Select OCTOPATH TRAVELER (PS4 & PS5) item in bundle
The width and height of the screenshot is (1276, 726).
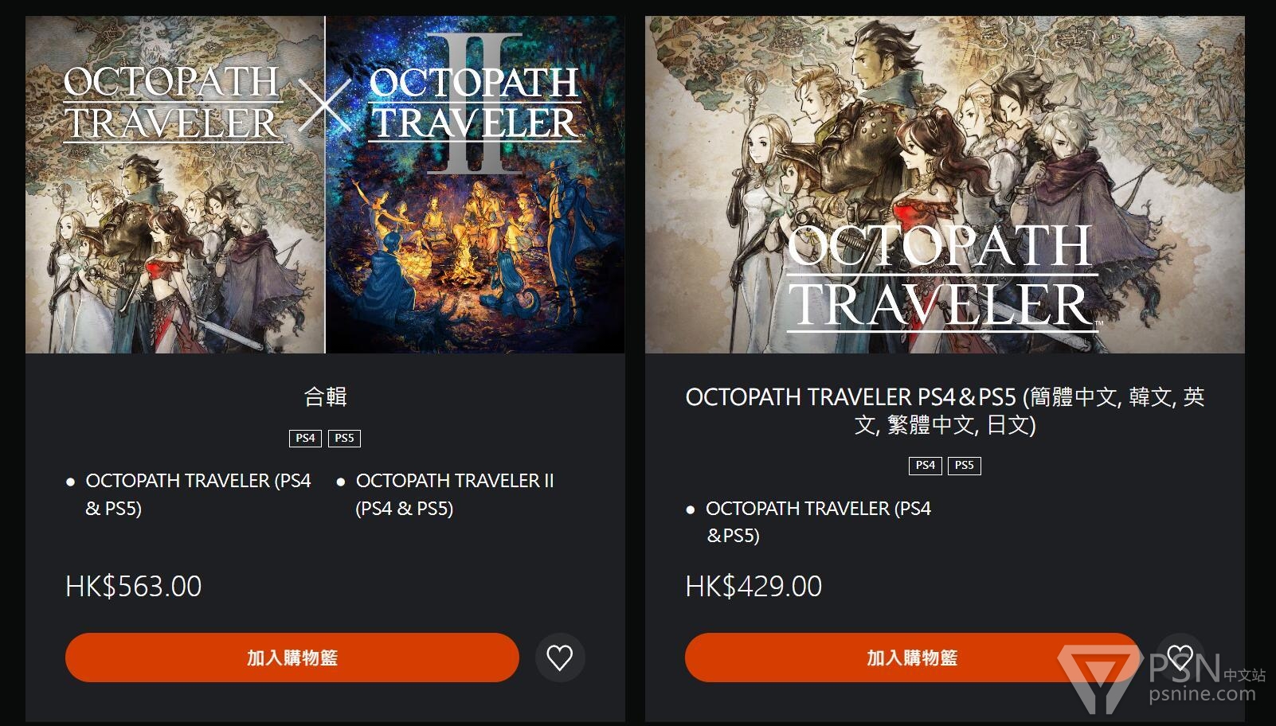pos(198,494)
